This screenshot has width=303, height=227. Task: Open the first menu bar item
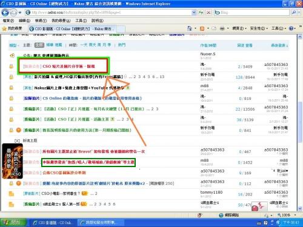tap(8, 21)
